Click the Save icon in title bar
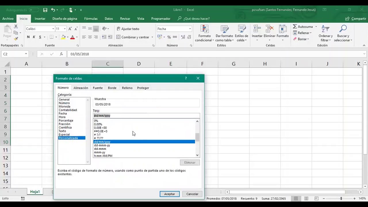The image size is (368, 207). (x=45, y=10)
